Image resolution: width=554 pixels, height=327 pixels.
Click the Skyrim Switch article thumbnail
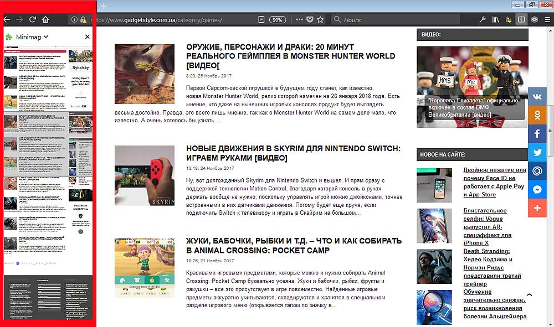(145, 175)
